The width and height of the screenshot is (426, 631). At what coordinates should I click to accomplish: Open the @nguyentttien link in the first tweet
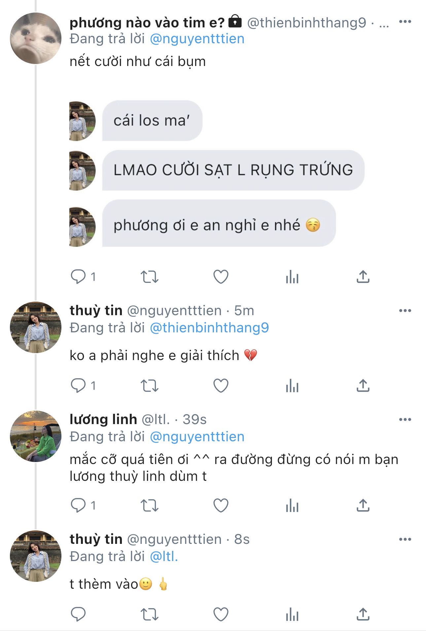coord(197,39)
